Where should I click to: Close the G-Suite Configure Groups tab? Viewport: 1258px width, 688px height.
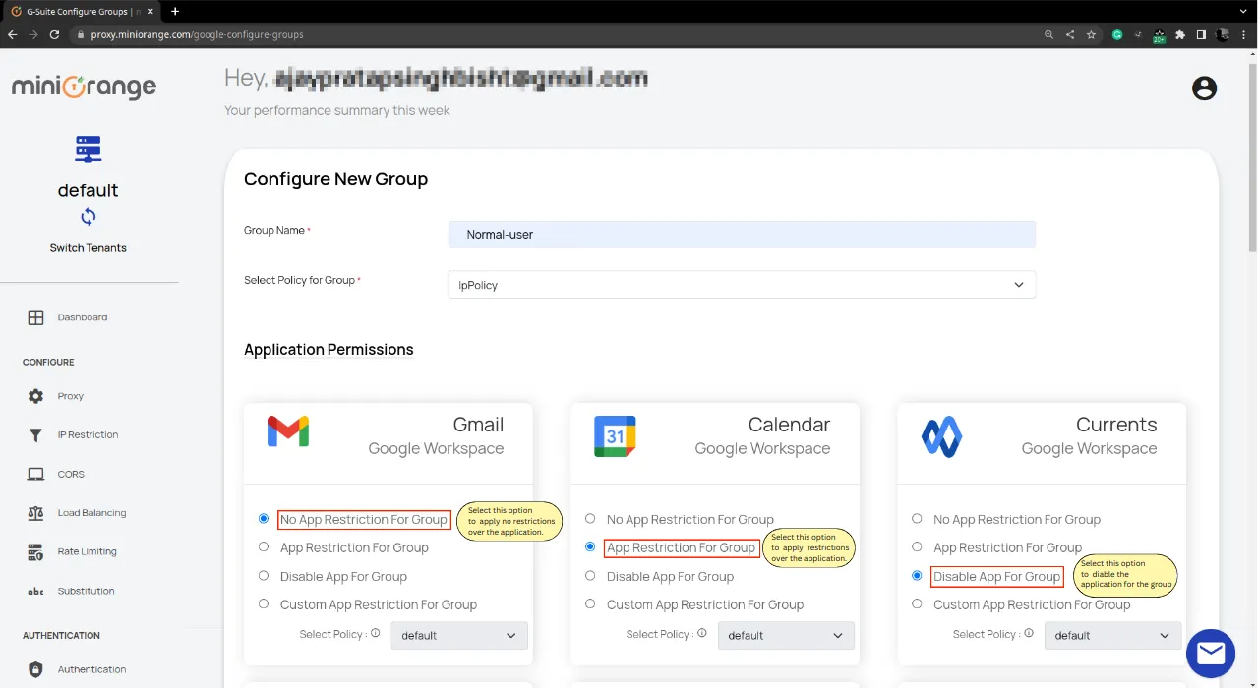[x=149, y=11]
